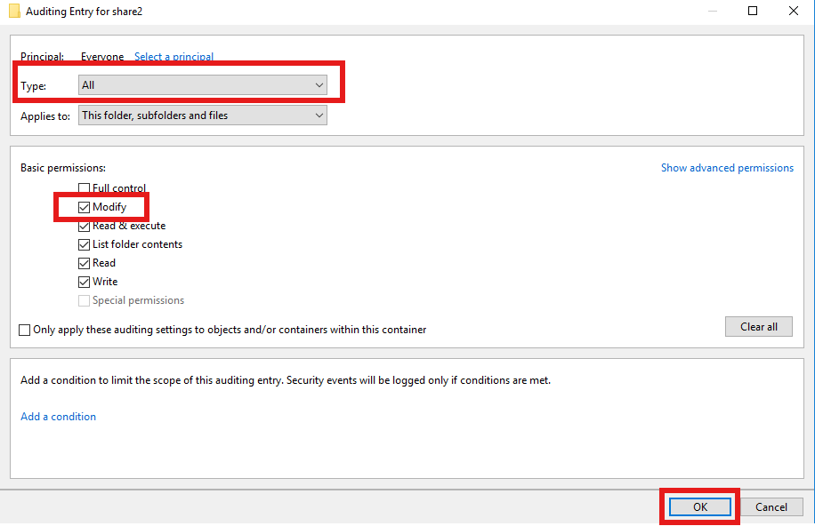Disable the Read permission checkbox
This screenshot has height=526, width=815.
(85, 263)
